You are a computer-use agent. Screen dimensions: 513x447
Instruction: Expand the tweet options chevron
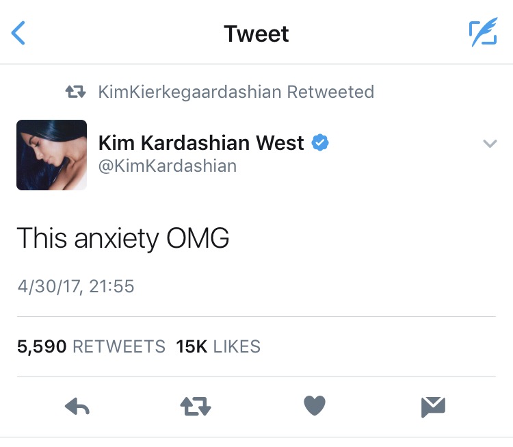[490, 144]
